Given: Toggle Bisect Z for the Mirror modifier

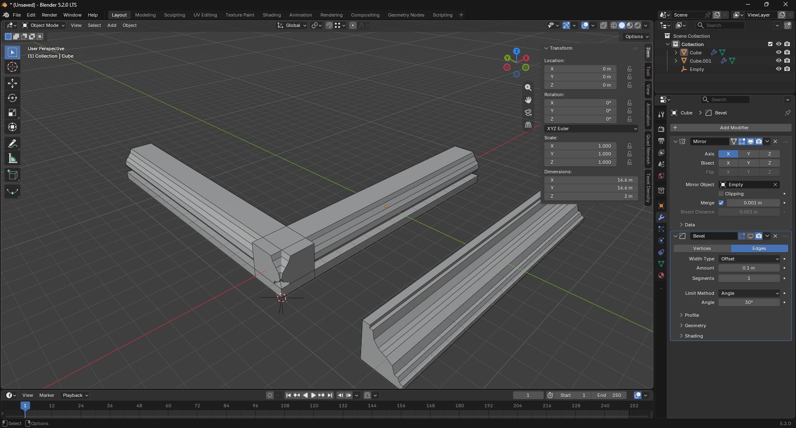Looking at the screenshot, I should [x=769, y=163].
